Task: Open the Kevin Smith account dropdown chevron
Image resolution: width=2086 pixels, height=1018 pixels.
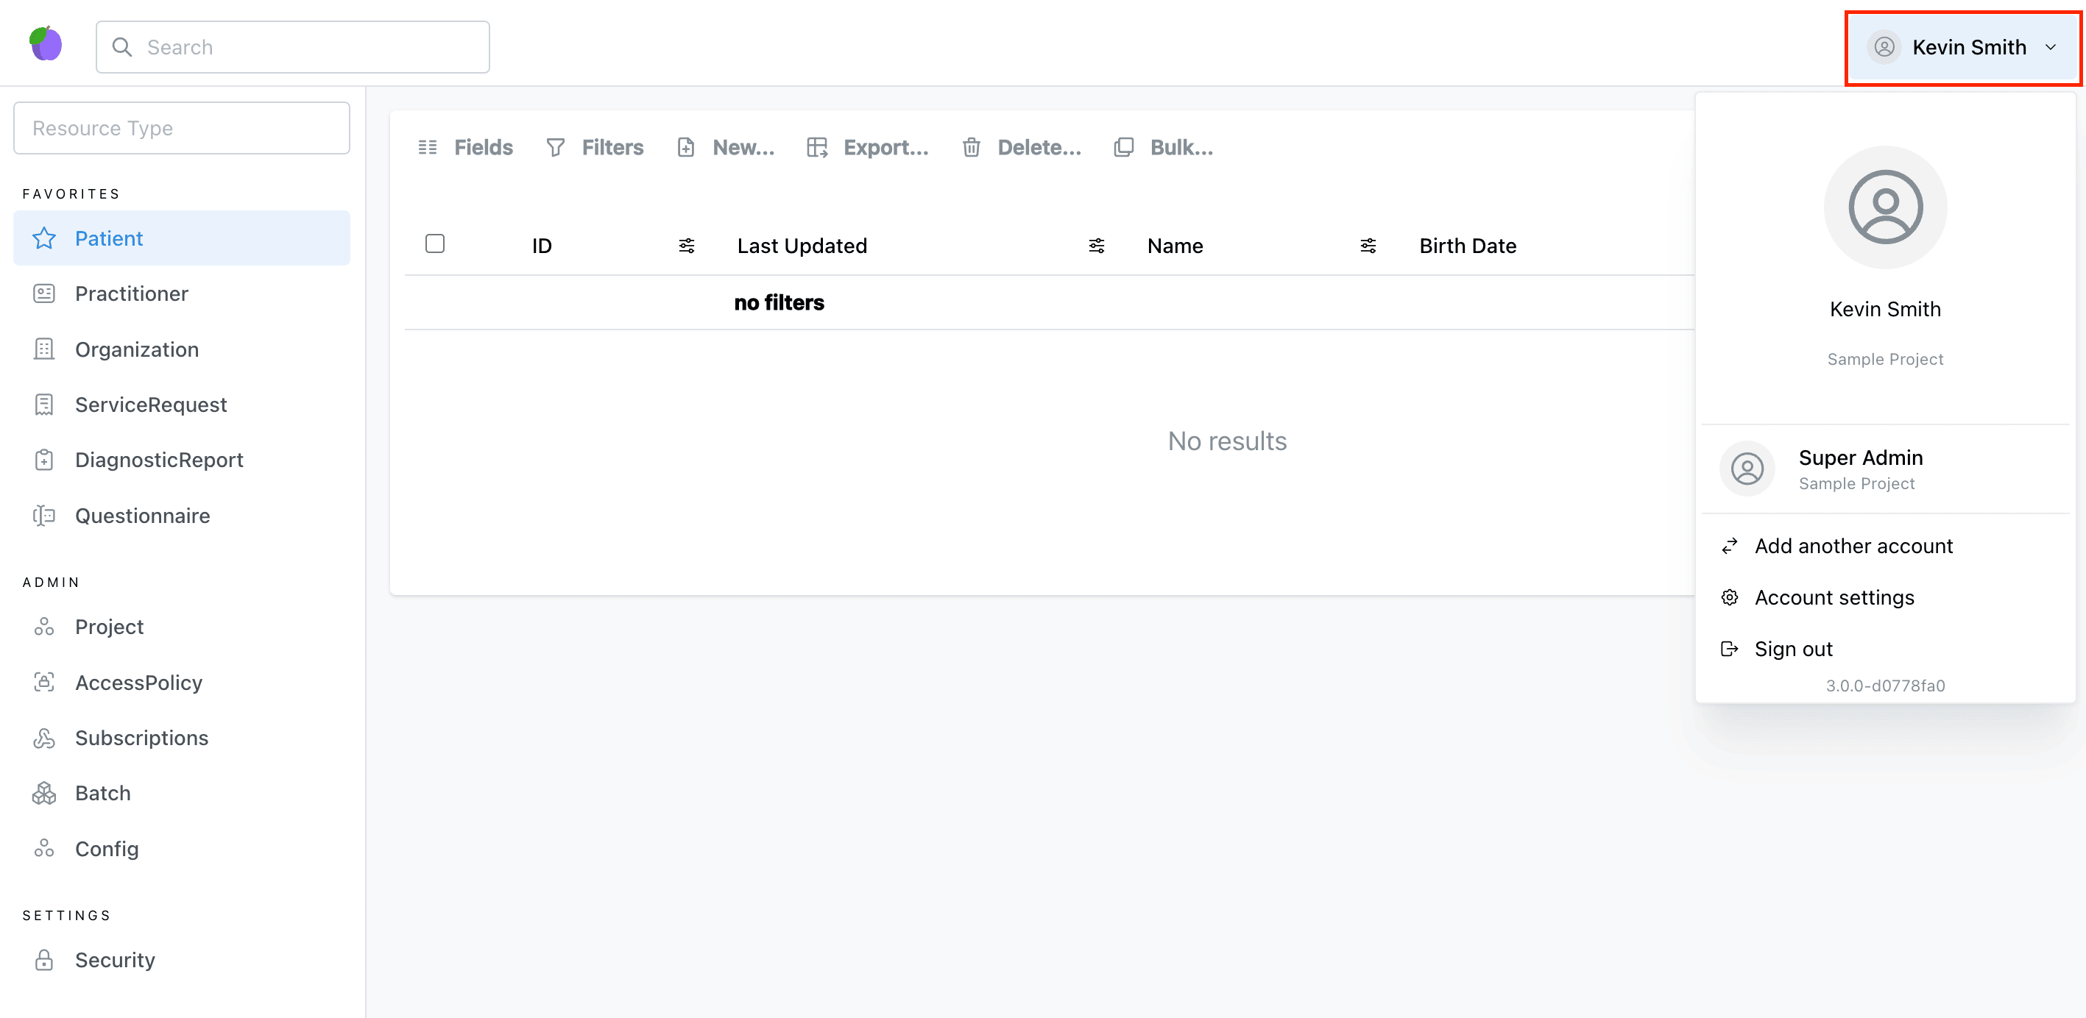Action: (x=2052, y=47)
